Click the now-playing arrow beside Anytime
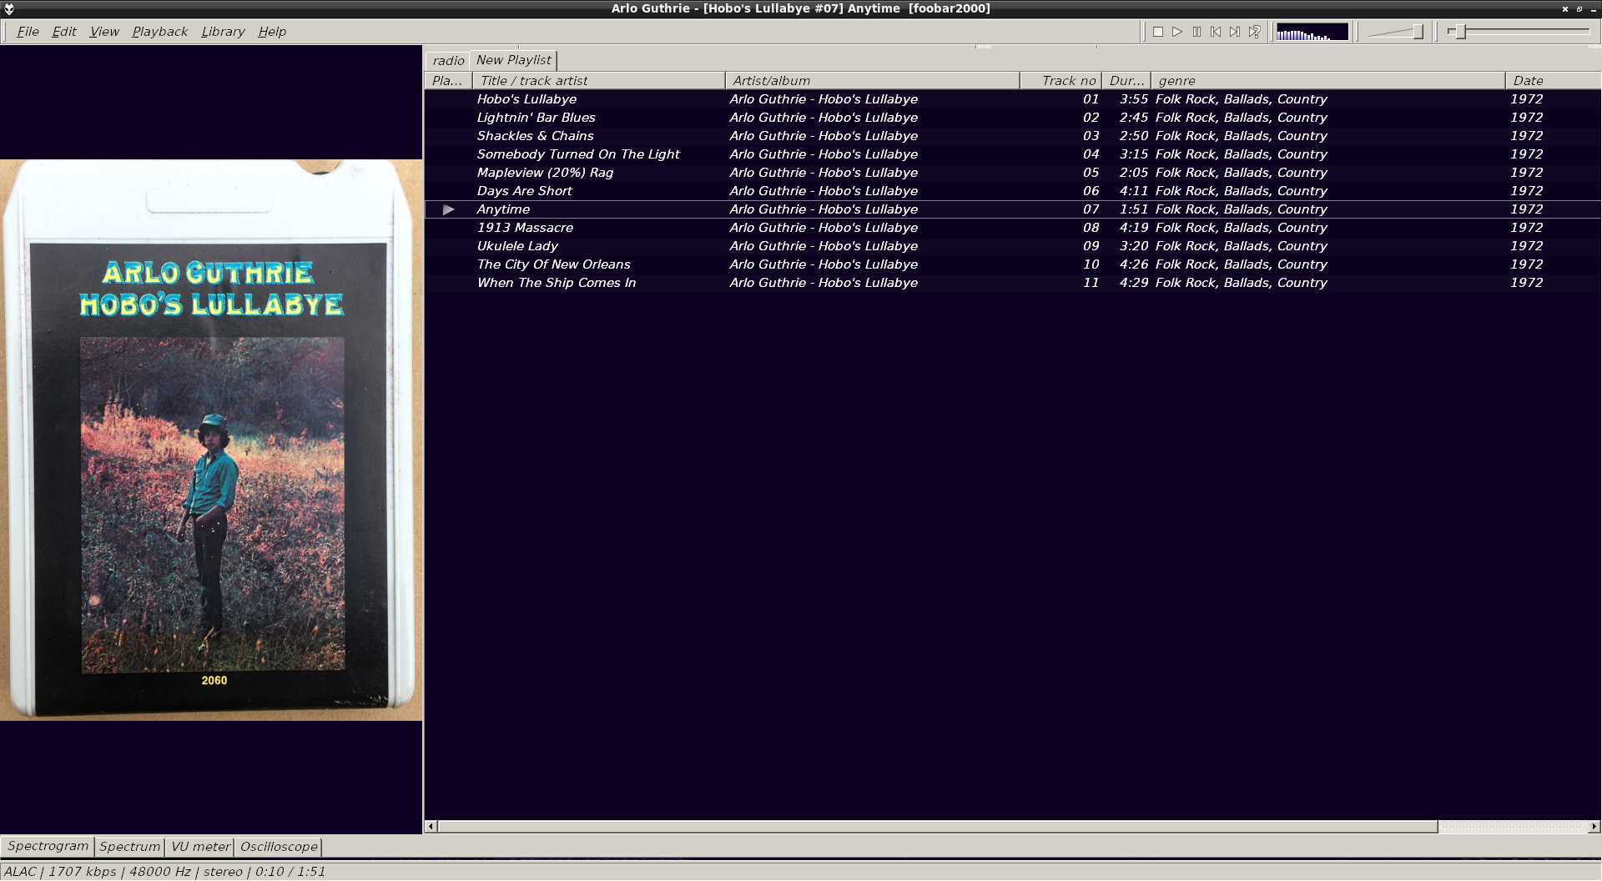Viewport: 1602px width, 881px height. pyautogui.click(x=449, y=209)
